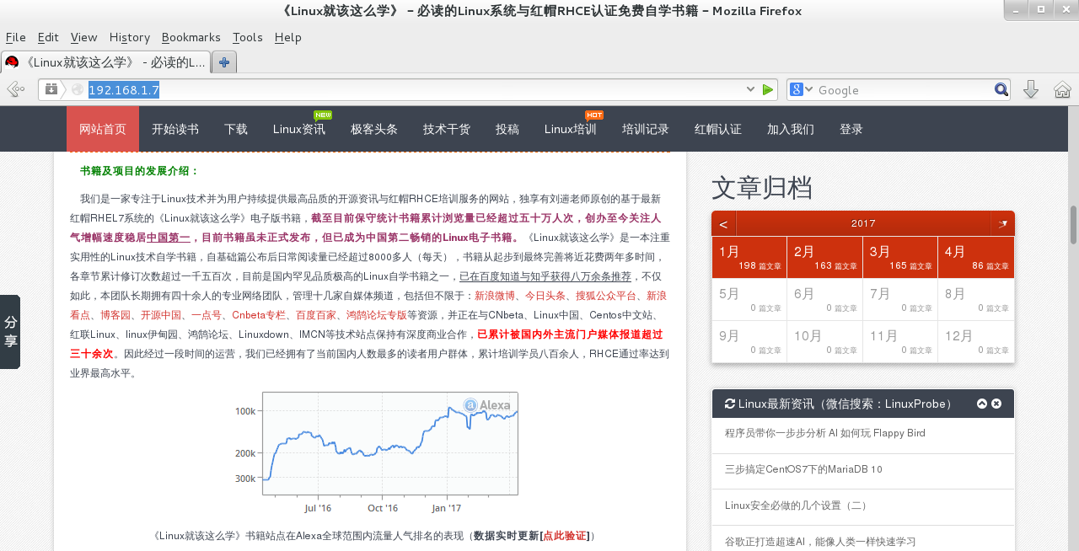The image size is (1079, 551).
Task: Click inside the Google search input field
Action: 902,90
